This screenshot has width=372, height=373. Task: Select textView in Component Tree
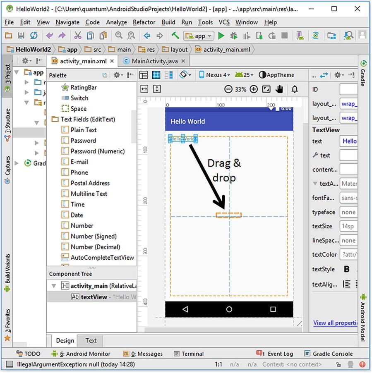[x=92, y=298]
